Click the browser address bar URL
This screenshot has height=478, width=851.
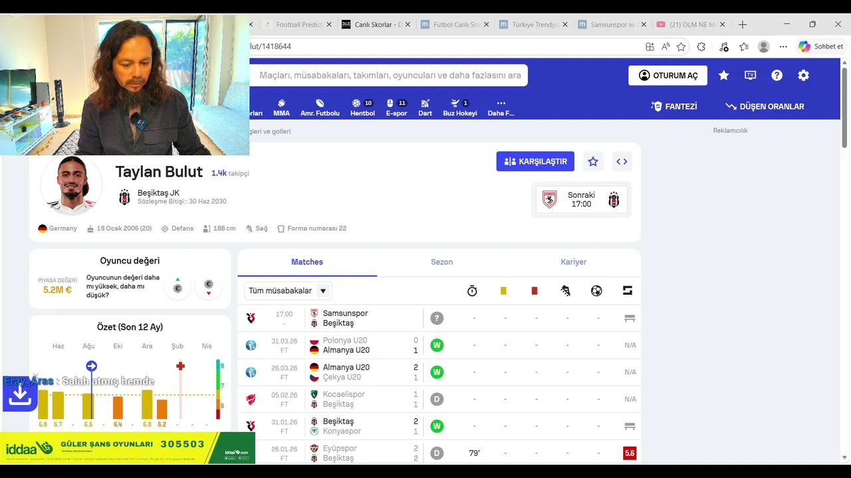[271, 46]
